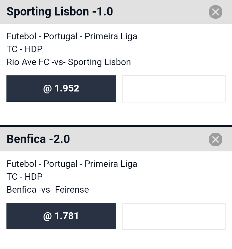Click Futebol in the Benfica bet

22,164
